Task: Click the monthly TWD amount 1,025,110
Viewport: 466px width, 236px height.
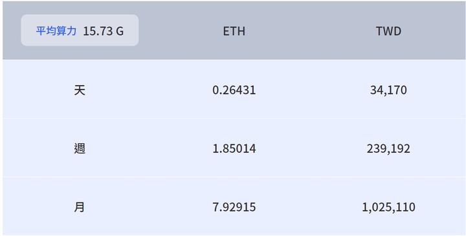Action: pyautogui.click(x=388, y=207)
